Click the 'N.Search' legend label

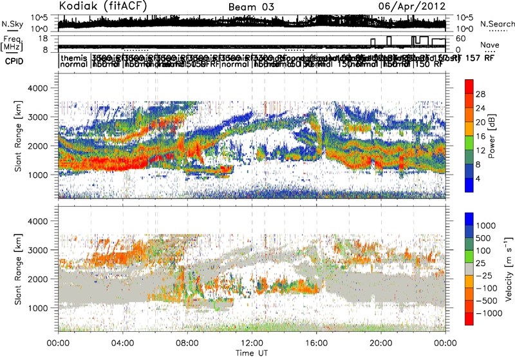point(497,24)
